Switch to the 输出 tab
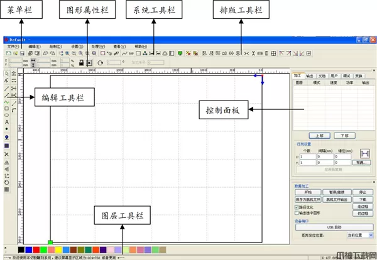 (x=310, y=75)
